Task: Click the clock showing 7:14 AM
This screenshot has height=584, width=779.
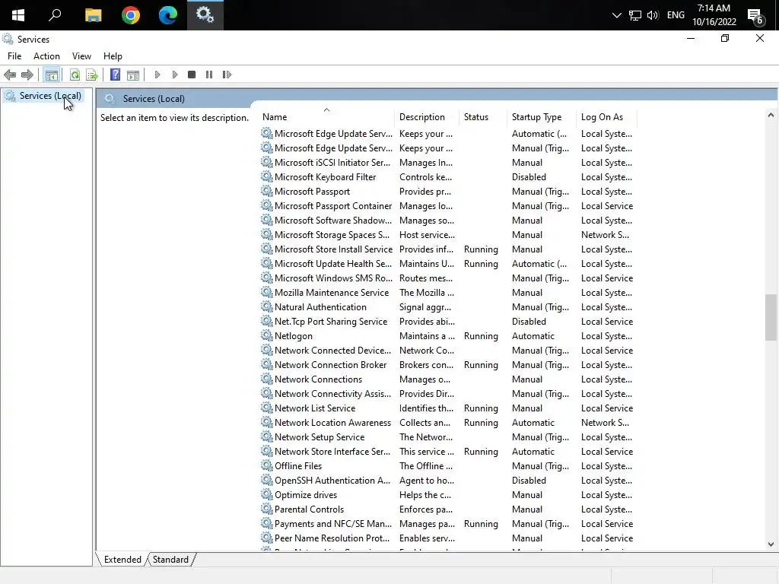Action: coord(714,8)
